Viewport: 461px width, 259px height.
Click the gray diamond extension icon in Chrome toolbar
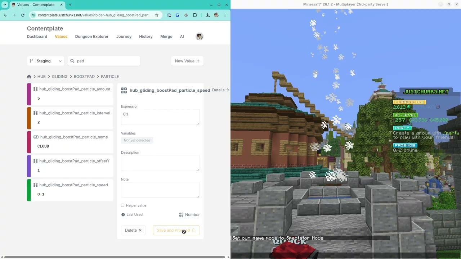186,15
